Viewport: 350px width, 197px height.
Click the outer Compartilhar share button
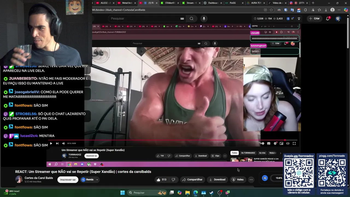(192, 179)
